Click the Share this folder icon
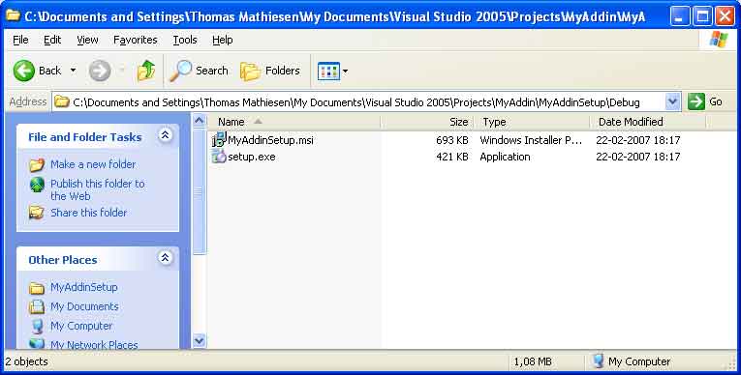741x375 pixels. coord(37,213)
